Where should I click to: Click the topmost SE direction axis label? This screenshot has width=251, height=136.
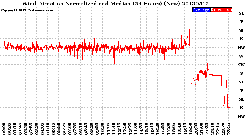(242, 13)
